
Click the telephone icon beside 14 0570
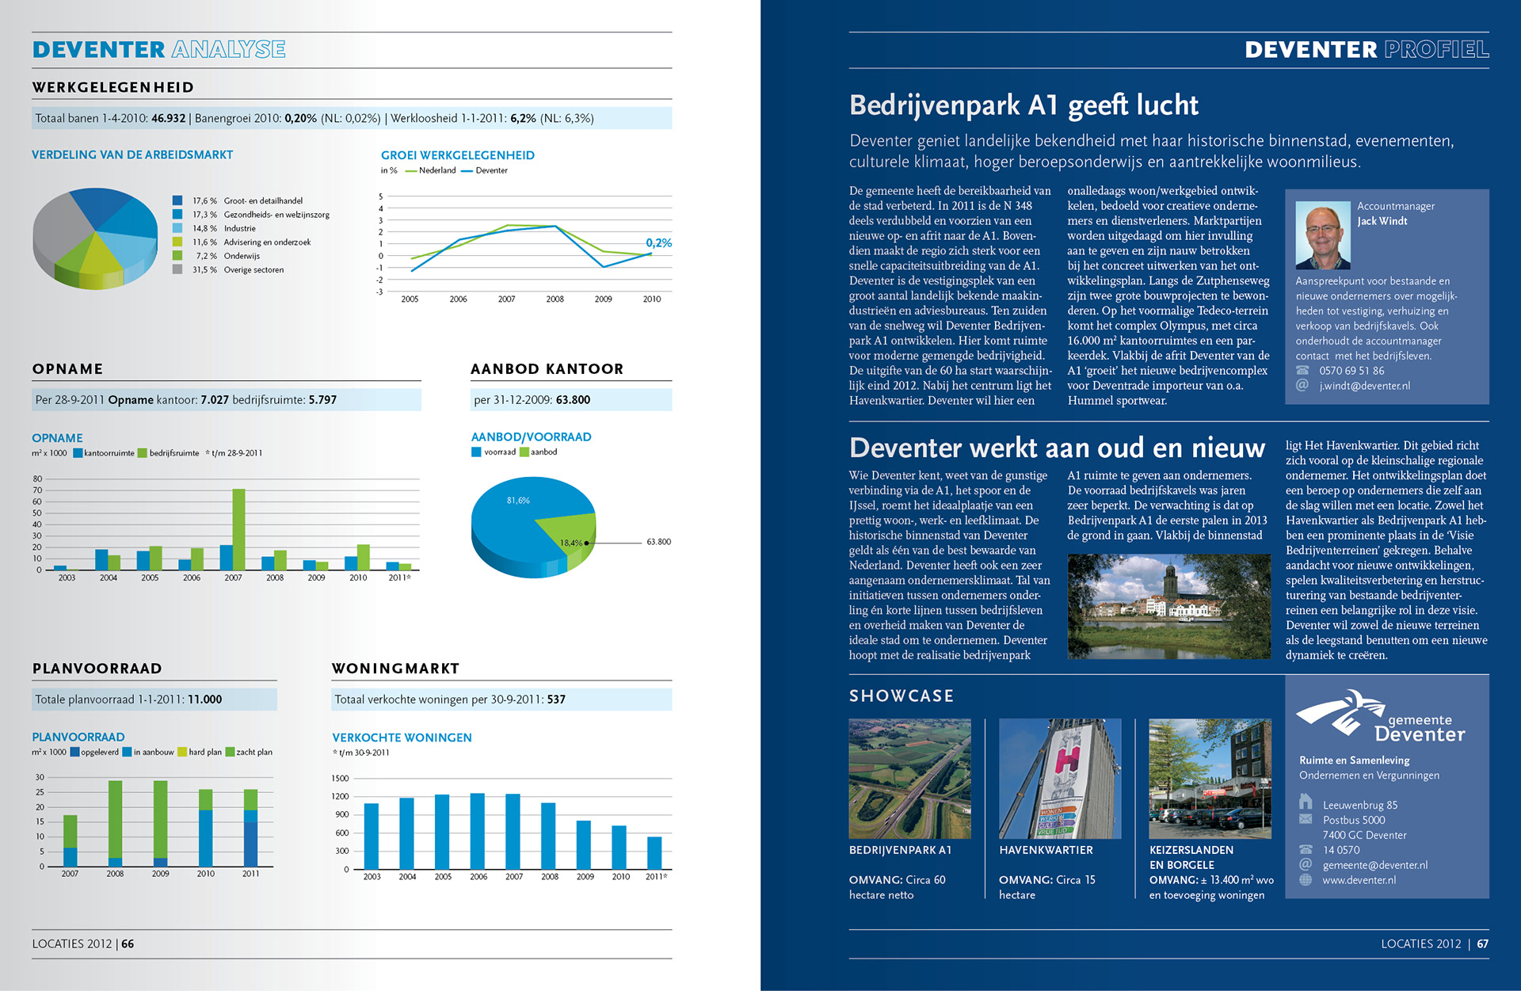[1305, 849]
